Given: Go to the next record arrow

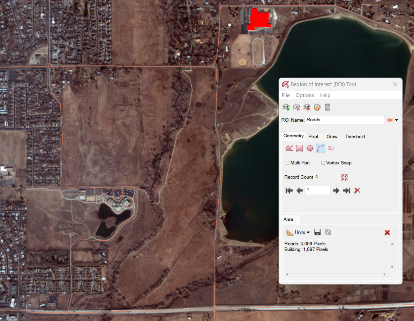Looking at the screenshot, I should point(336,191).
